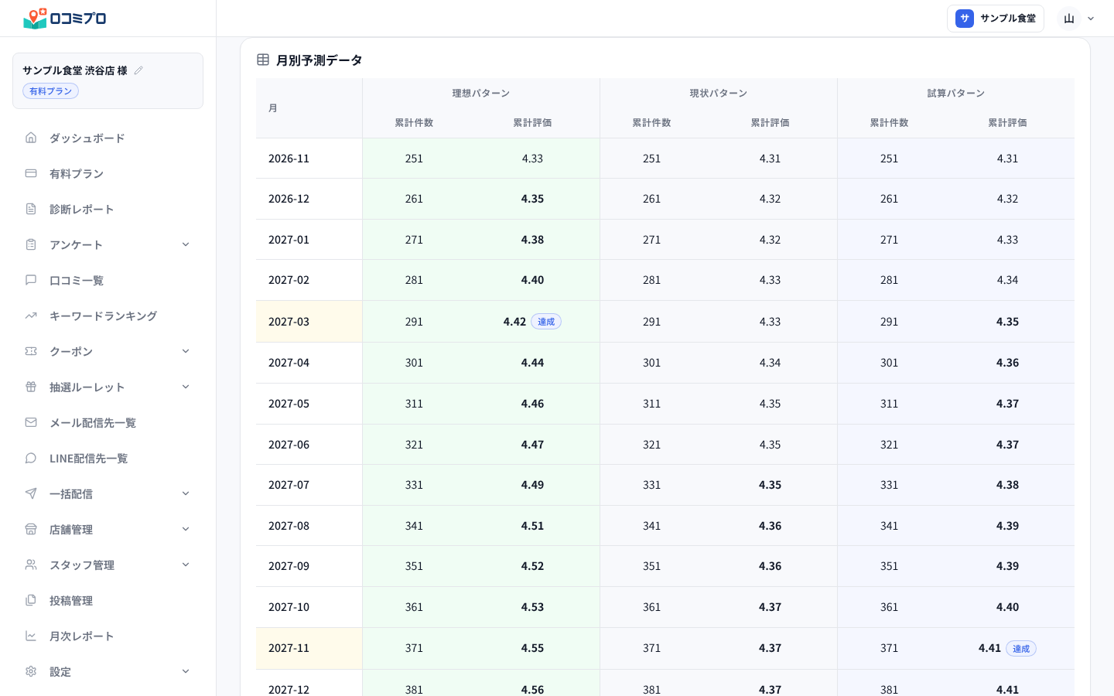This screenshot has height=696, width=1114.
Task: Open the 診断レポート link
Action: pyautogui.click(x=108, y=209)
